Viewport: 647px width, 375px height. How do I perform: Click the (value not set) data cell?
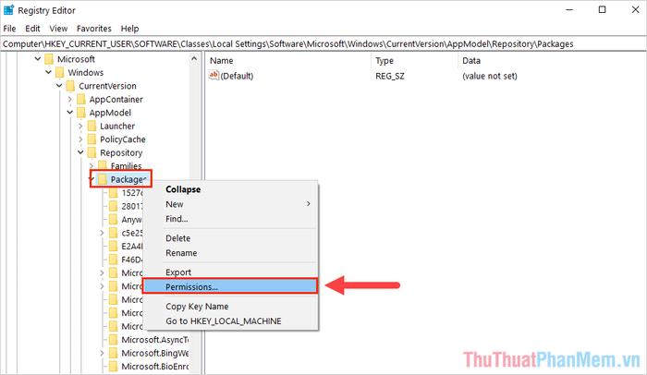pos(490,76)
